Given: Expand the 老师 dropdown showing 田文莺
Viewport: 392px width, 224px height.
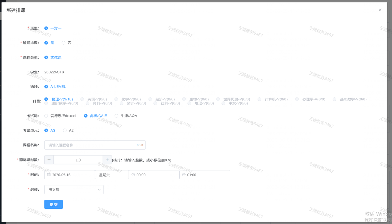Looking at the screenshot, I should point(74,189).
